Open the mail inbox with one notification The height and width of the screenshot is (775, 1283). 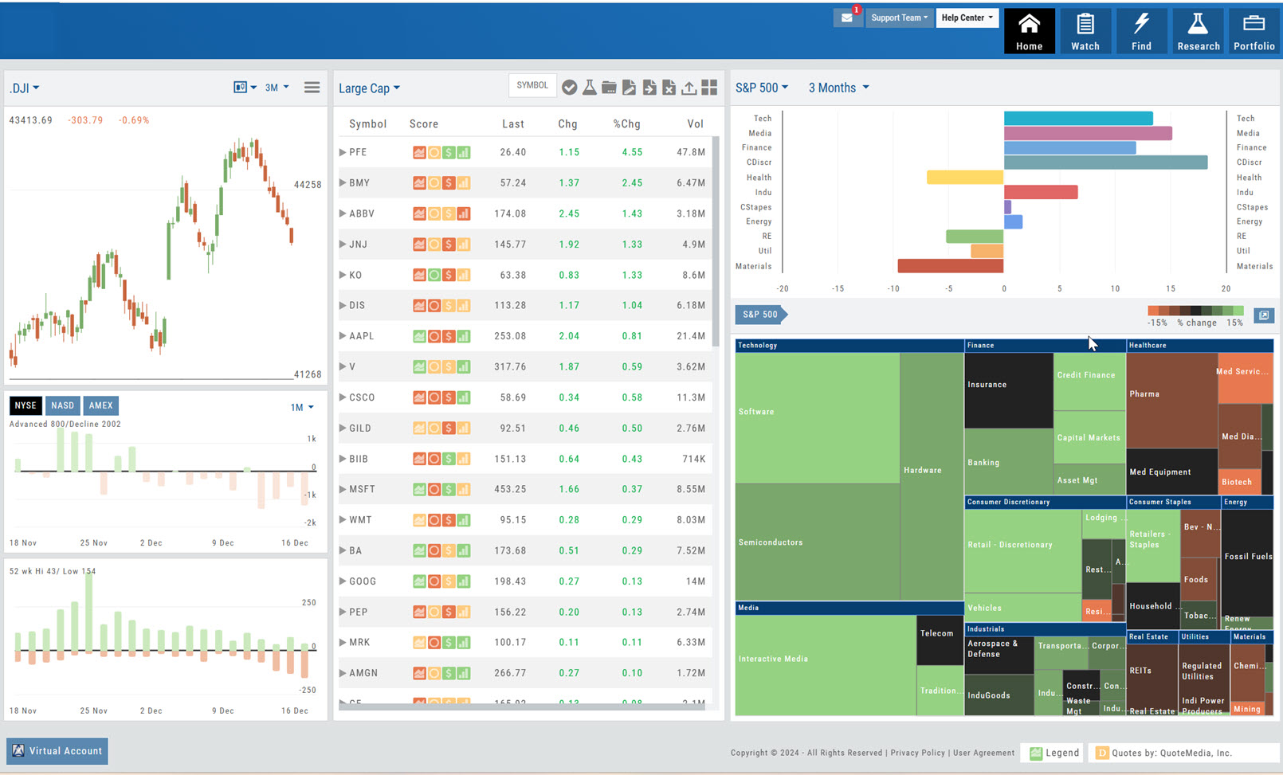pos(847,18)
